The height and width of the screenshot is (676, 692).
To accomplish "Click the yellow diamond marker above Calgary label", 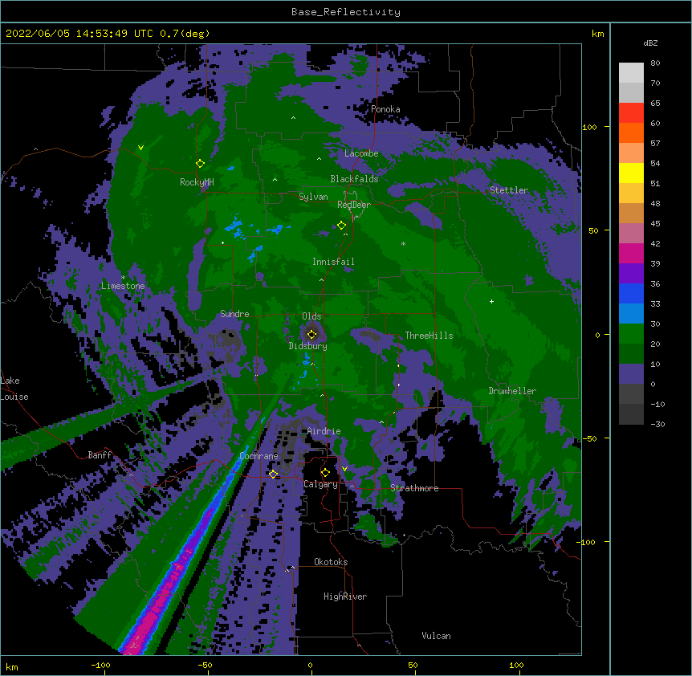I will click(x=325, y=473).
